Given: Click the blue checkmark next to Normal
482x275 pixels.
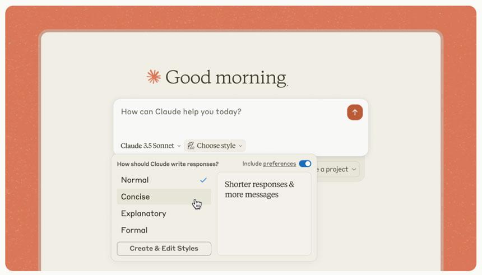Looking at the screenshot, I should click(x=203, y=180).
